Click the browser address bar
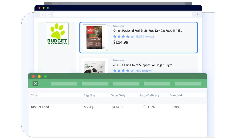The image size is (236, 138). 123,14
